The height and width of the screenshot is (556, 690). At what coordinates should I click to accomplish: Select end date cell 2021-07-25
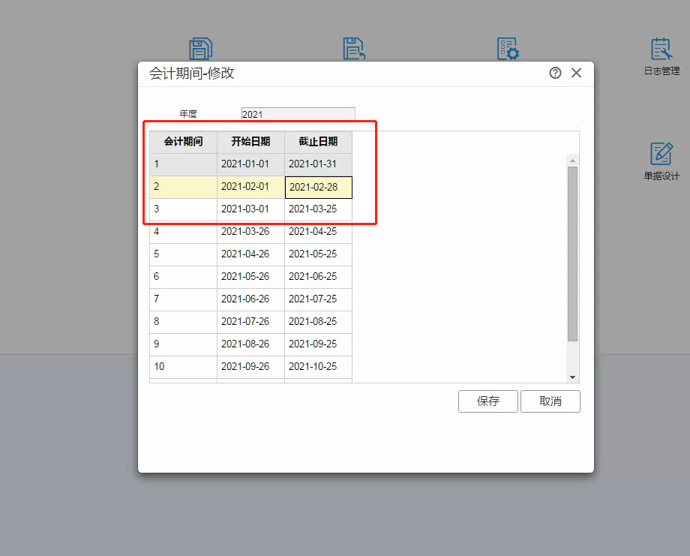(318, 299)
